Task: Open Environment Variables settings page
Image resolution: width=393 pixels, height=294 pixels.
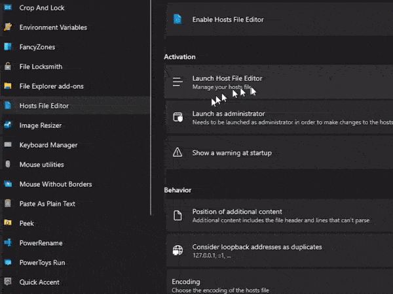Action: (75, 27)
